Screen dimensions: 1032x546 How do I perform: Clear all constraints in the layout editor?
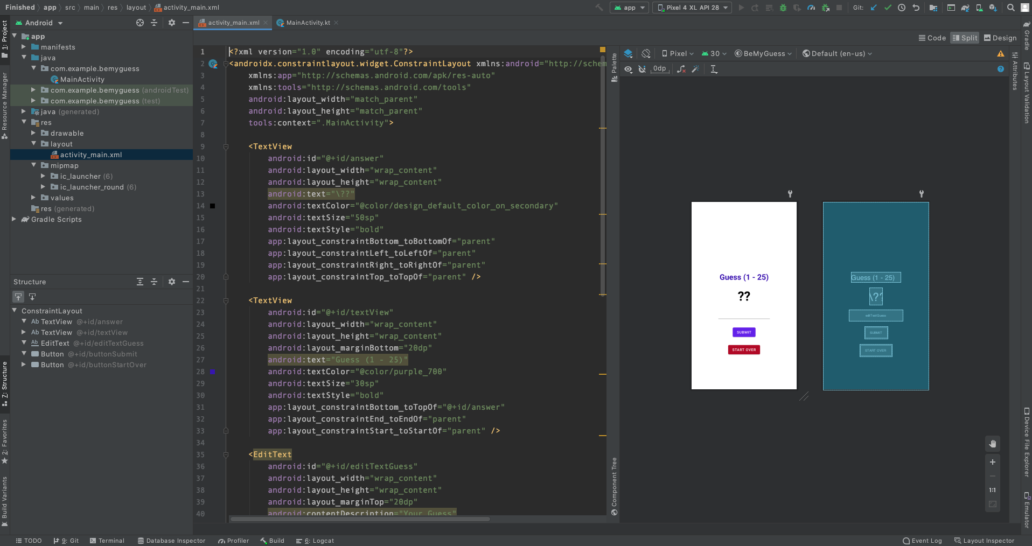[x=681, y=69]
